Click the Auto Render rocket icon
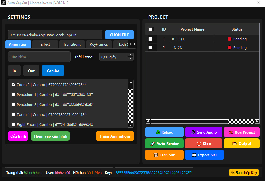This screenshot has height=181, width=265. click(153, 144)
